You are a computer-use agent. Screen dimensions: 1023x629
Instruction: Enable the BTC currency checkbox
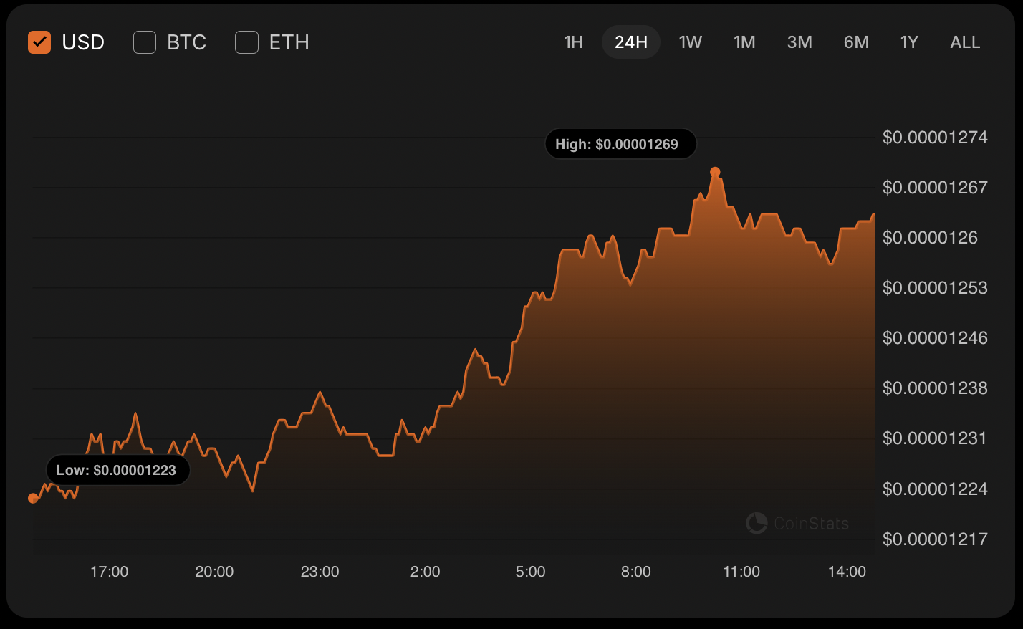[x=145, y=42]
